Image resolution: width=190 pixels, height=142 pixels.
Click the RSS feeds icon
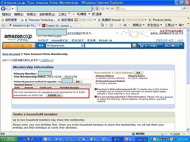(111, 25)
